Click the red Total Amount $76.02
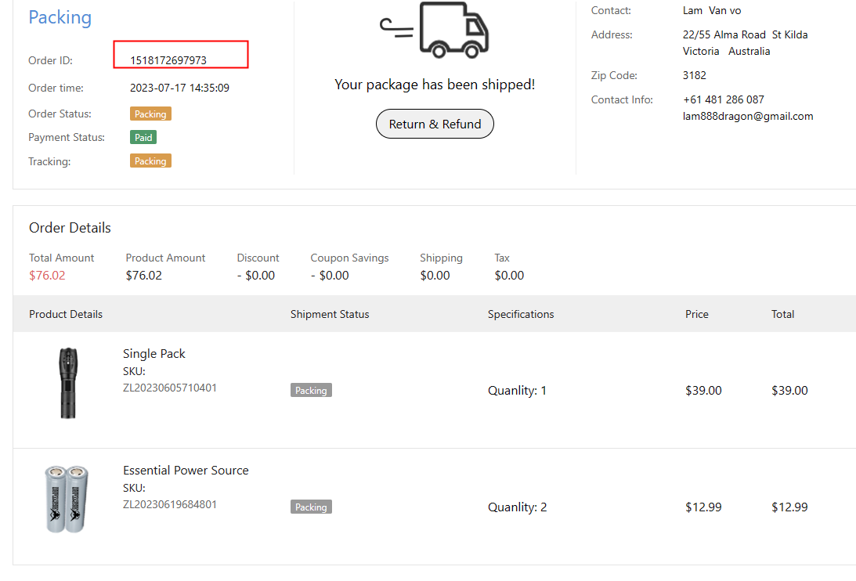Image resolution: width=856 pixels, height=581 pixels. click(x=47, y=275)
